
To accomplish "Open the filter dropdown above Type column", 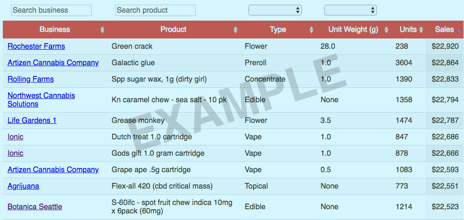I will tap(275, 10).
